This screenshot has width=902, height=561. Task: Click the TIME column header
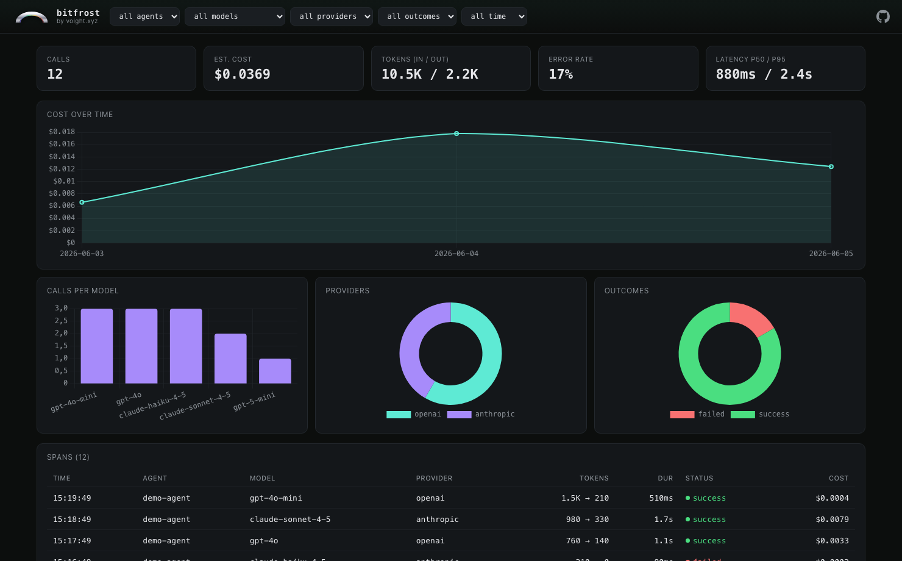click(x=62, y=478)
